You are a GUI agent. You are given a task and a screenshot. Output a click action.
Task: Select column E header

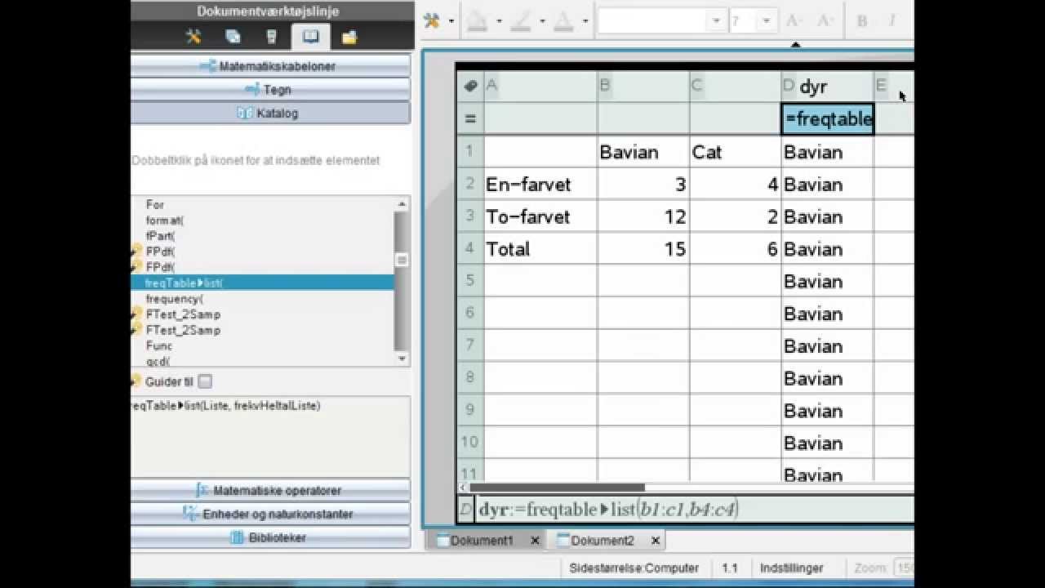[x=894, y=86]
